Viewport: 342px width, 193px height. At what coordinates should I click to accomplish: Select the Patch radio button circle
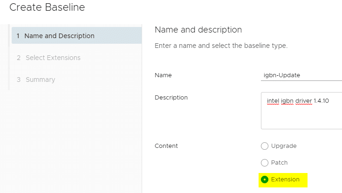coord(265,162)
